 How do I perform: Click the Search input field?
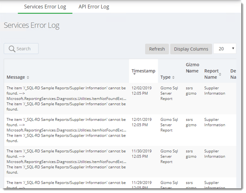click(21, 49)
